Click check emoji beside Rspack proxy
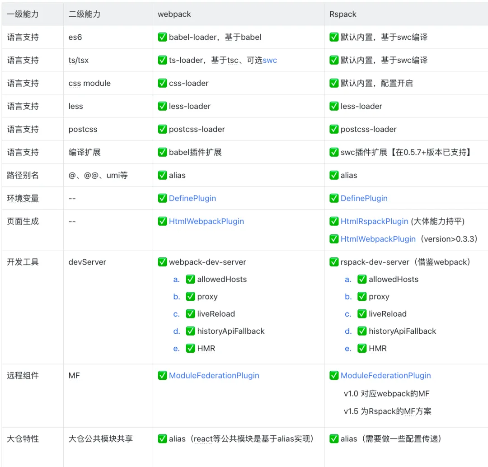 [362, 296]
